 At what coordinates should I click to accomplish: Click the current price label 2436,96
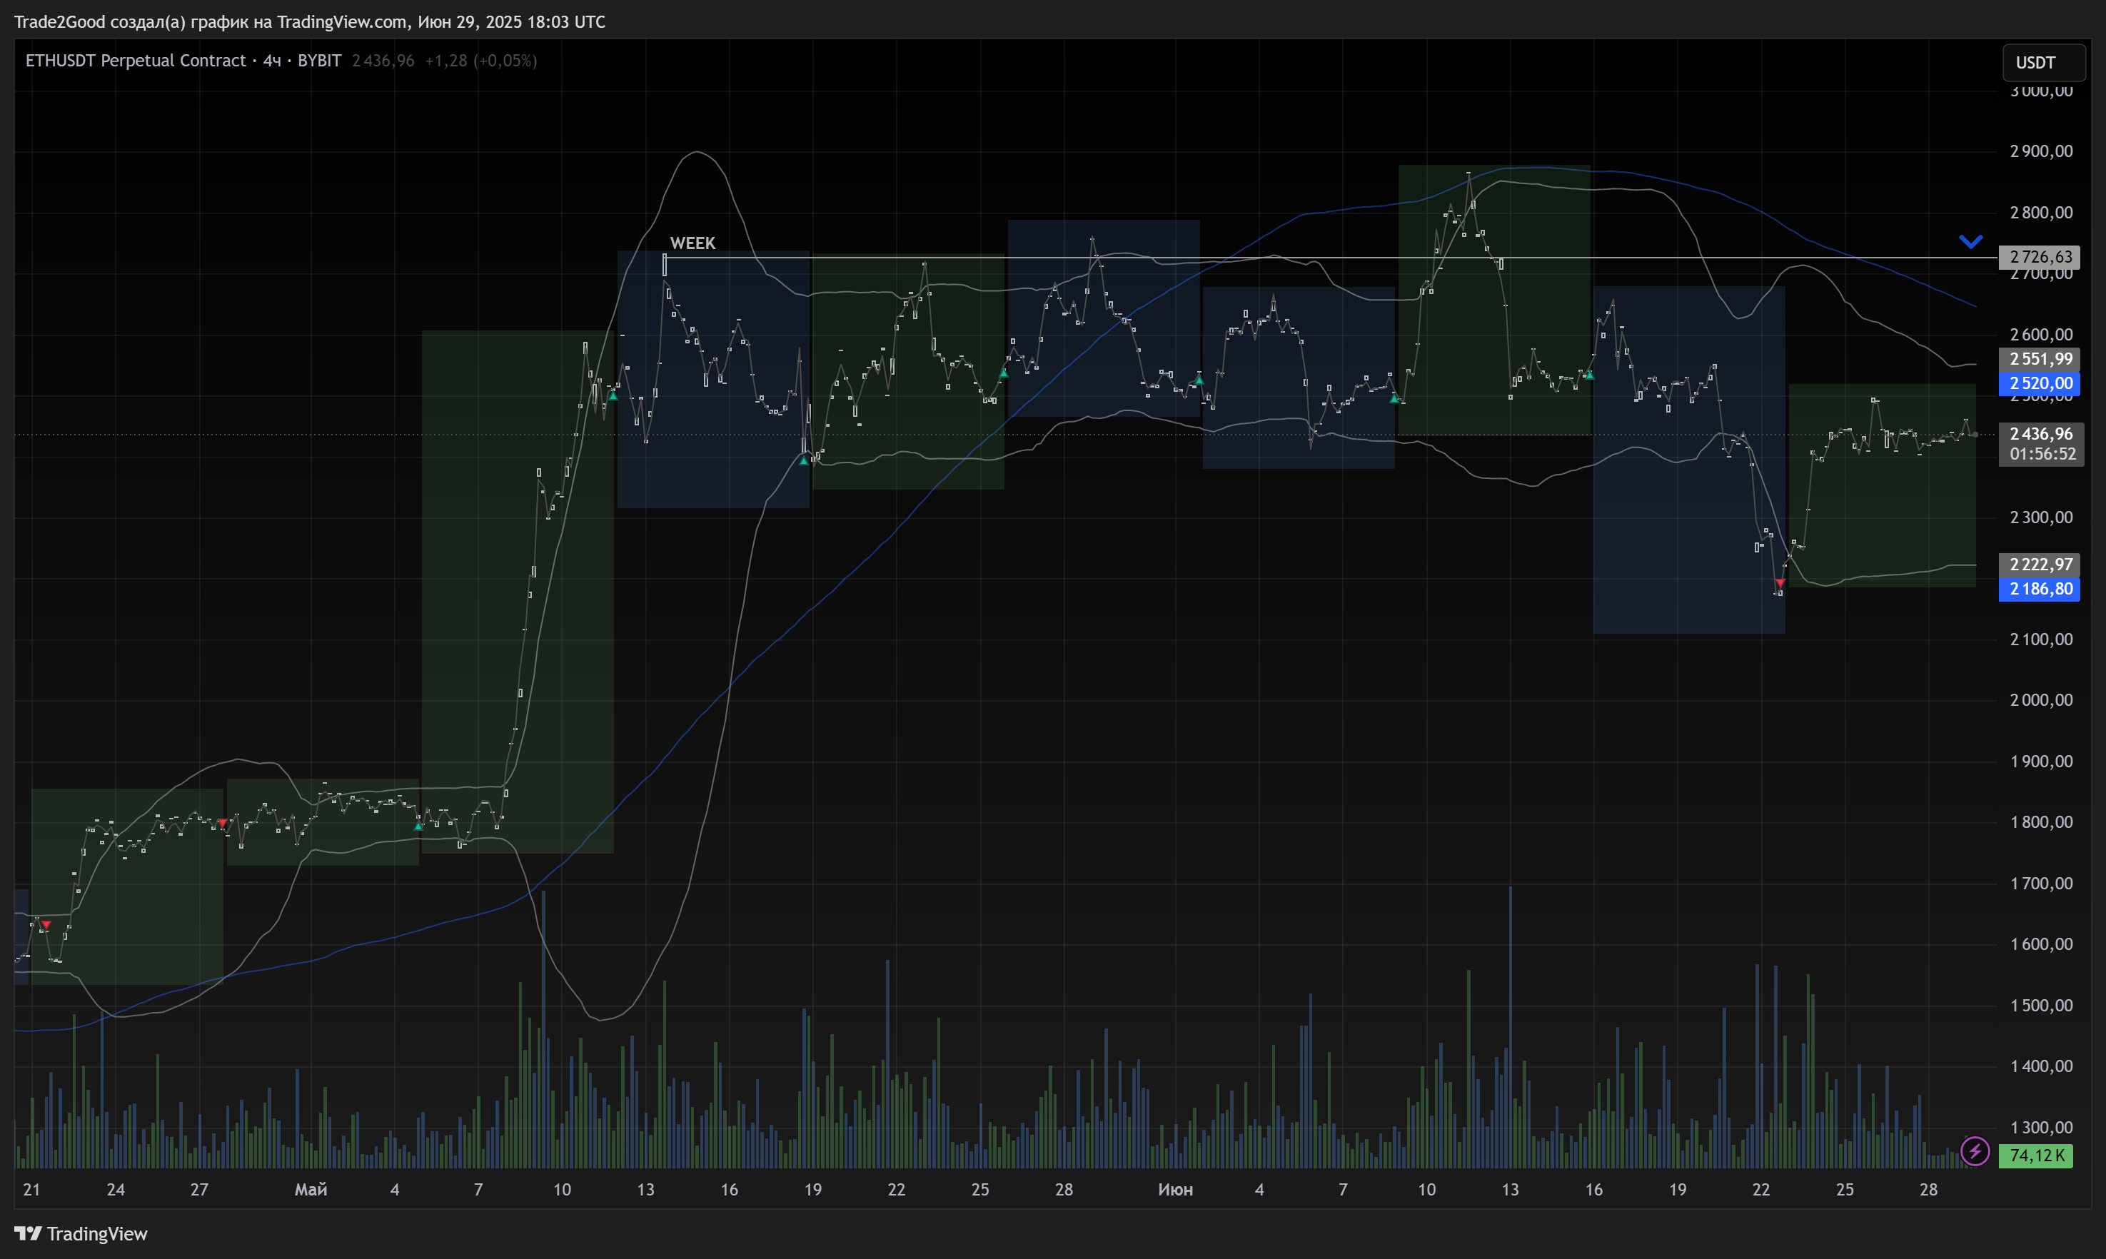2040,435
